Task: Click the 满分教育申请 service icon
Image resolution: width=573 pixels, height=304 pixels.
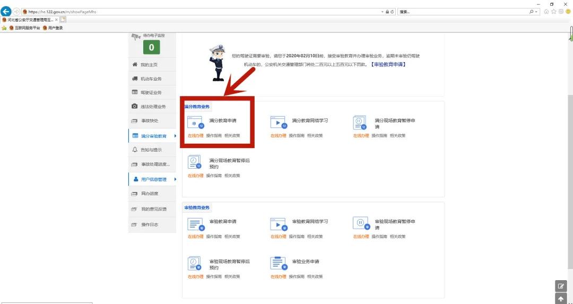Action: tap(195, 123)
